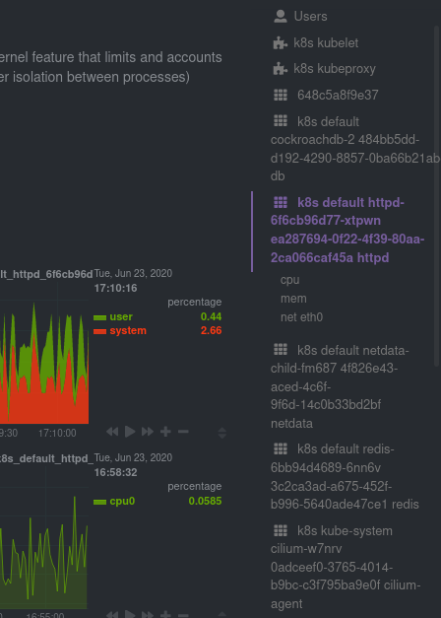This screenshot has width=441, height=618.
Task: Click grid icon beside netdata-child entry
Action: click(280, 350)
